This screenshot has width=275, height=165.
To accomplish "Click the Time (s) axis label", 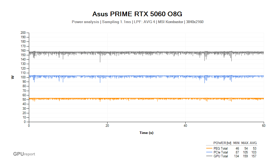I will tap(146, 133).
